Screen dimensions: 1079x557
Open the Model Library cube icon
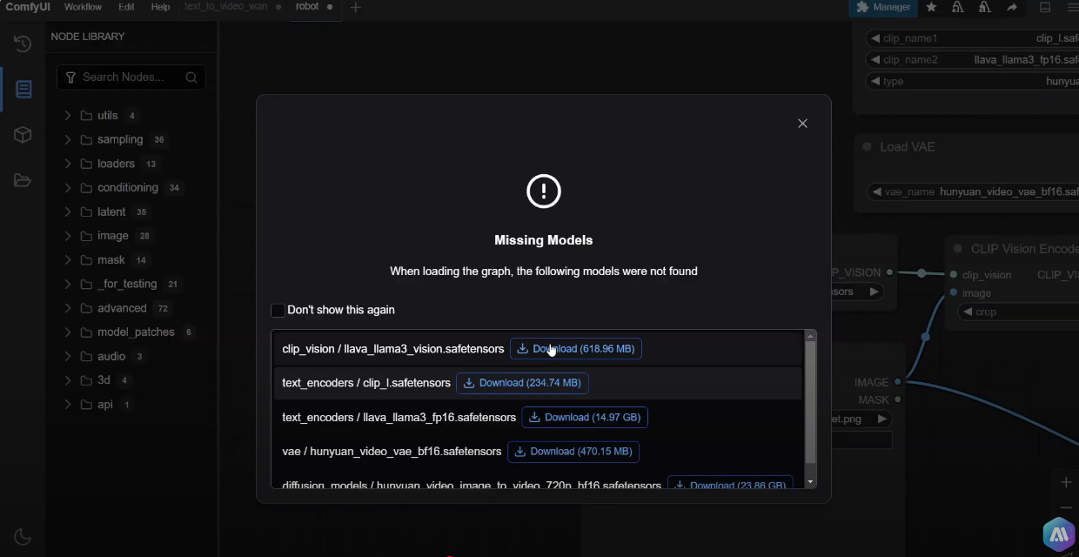(x=23, y=135)
